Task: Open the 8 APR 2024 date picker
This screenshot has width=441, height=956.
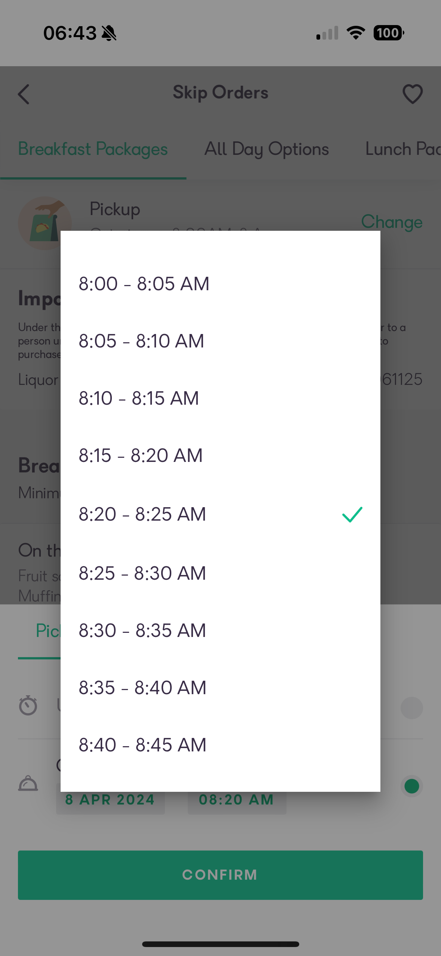Action: tap(110, 800)
